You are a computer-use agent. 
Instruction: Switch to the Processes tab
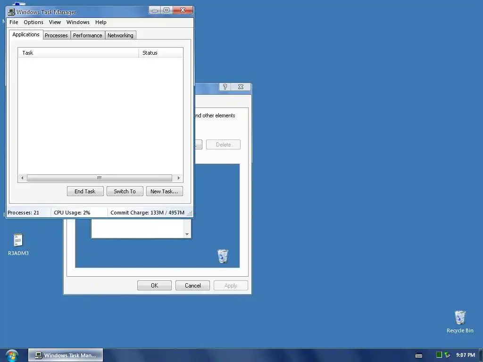pyautogui.click(x=56, y=35)
